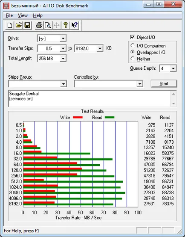
Task: Click the Print toolbar icon
Action: pos(39,25)
